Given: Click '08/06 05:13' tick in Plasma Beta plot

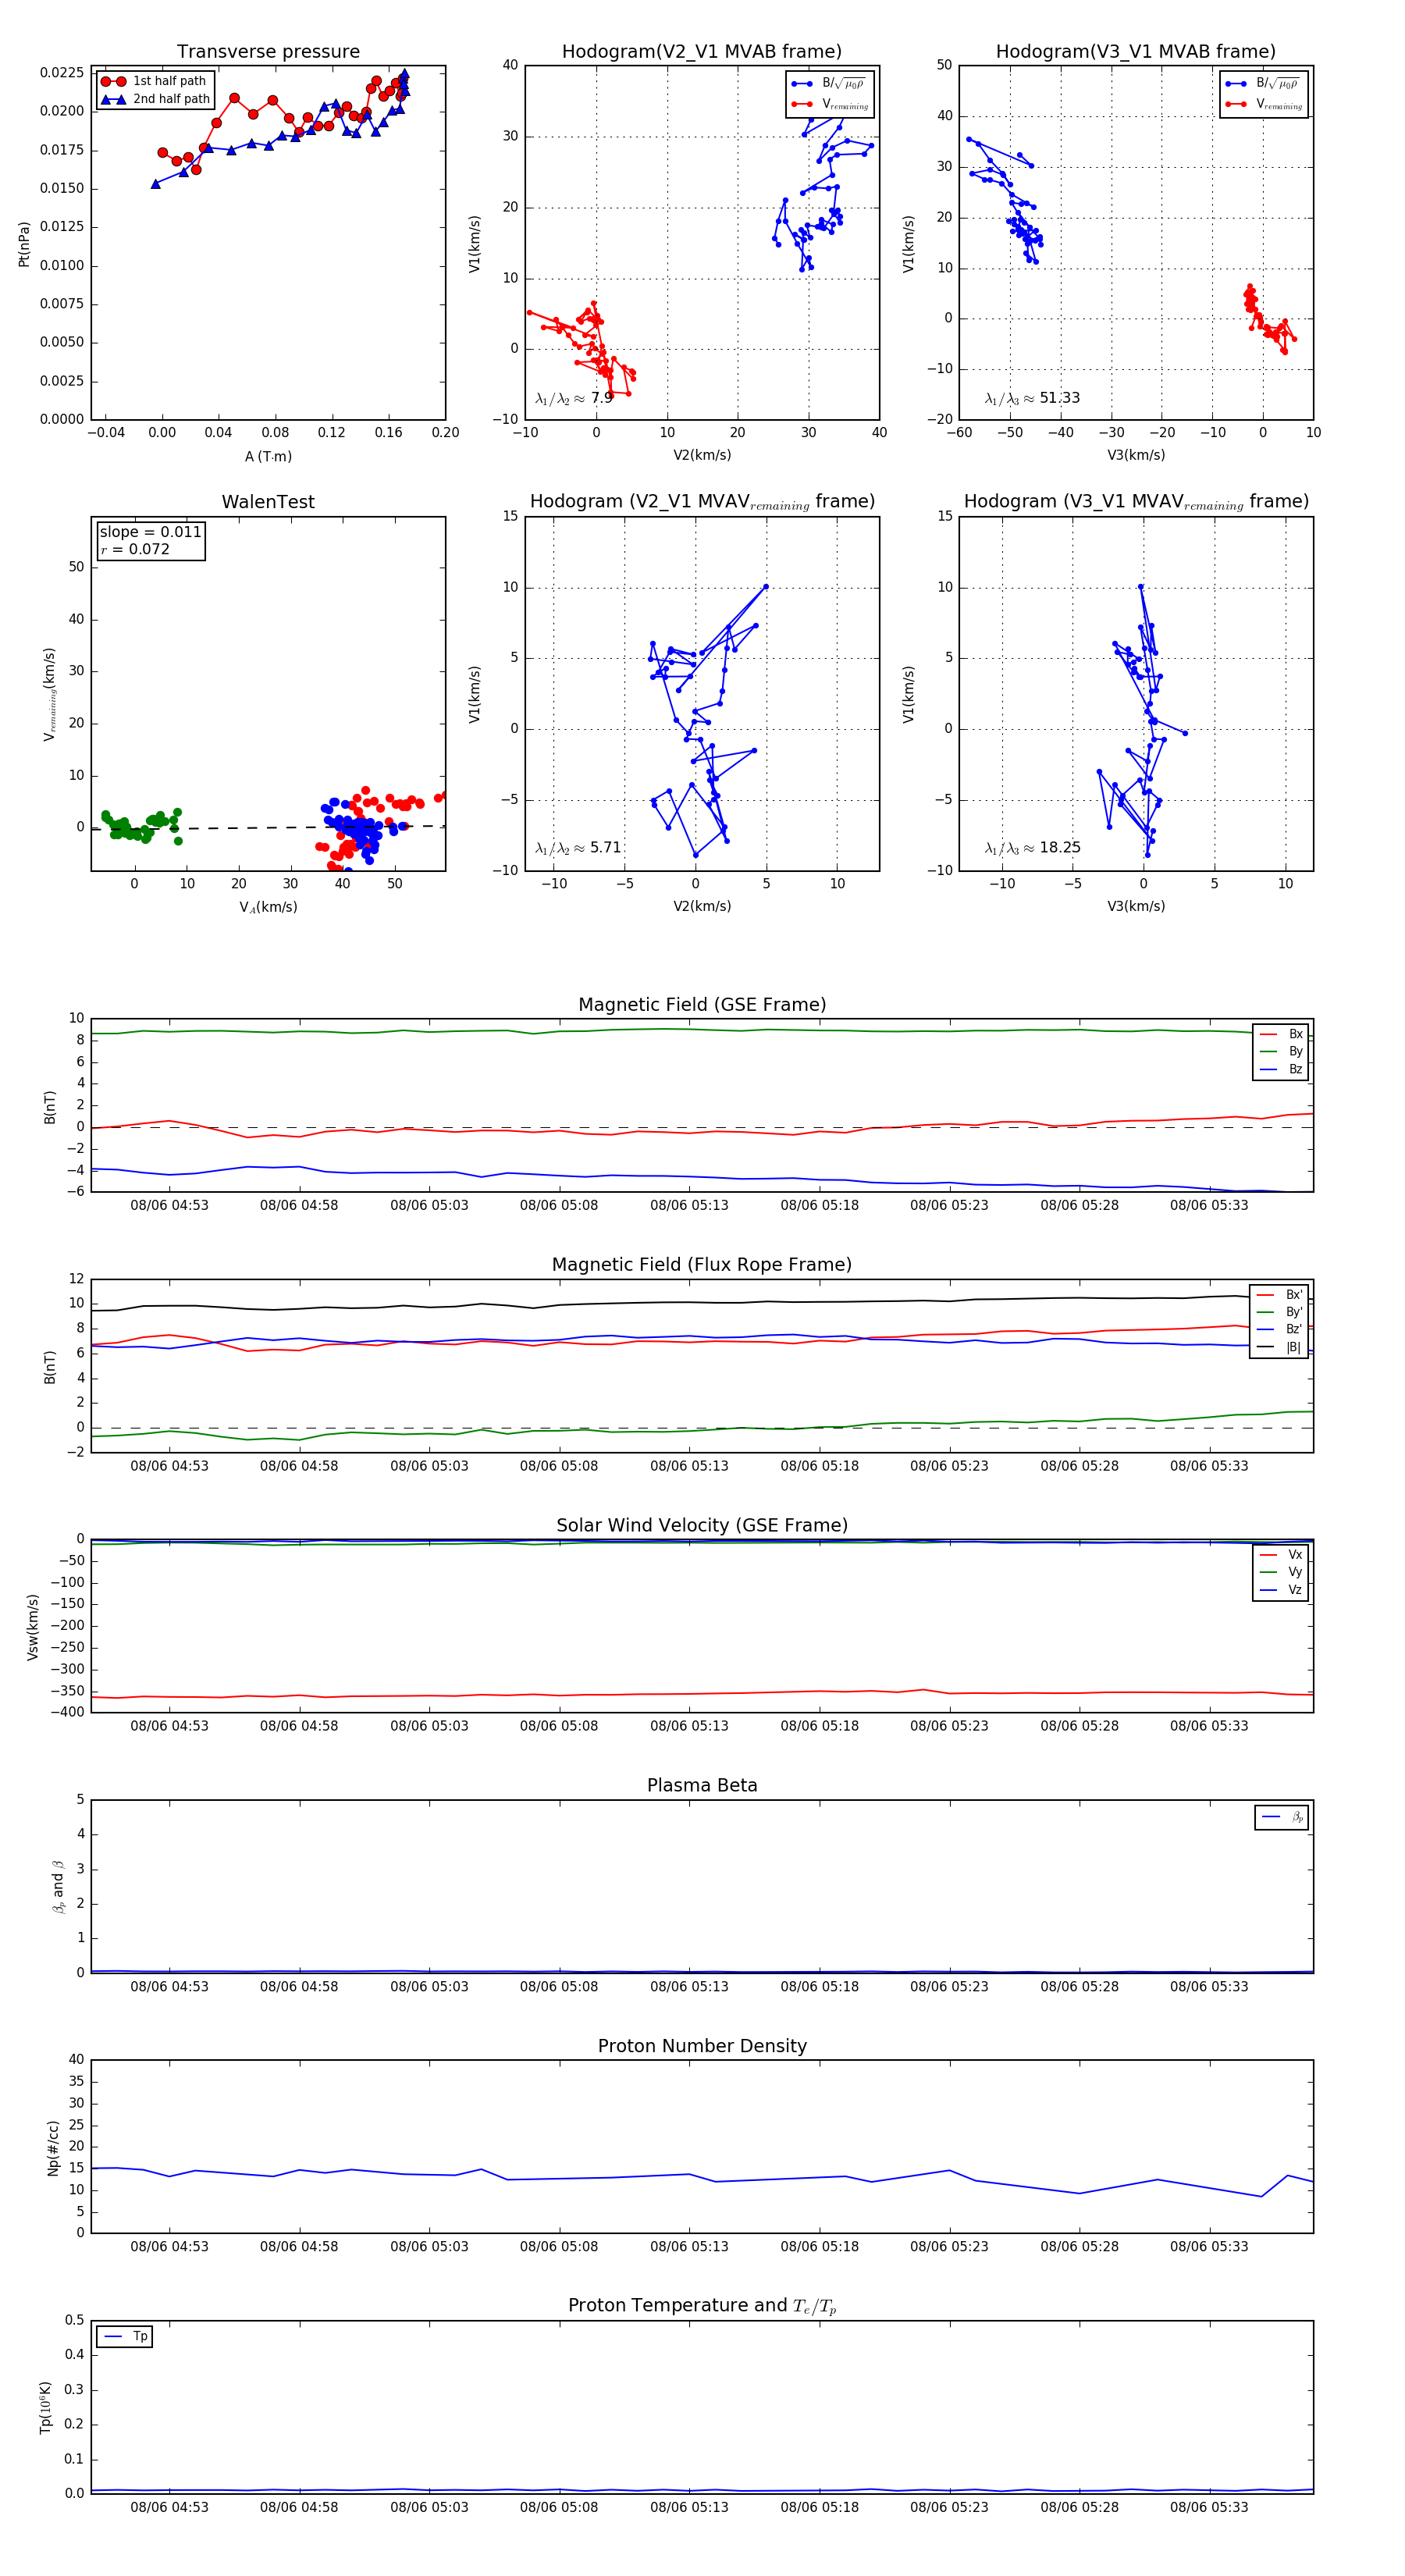Looking at the screenshot, I should 689,1986.
